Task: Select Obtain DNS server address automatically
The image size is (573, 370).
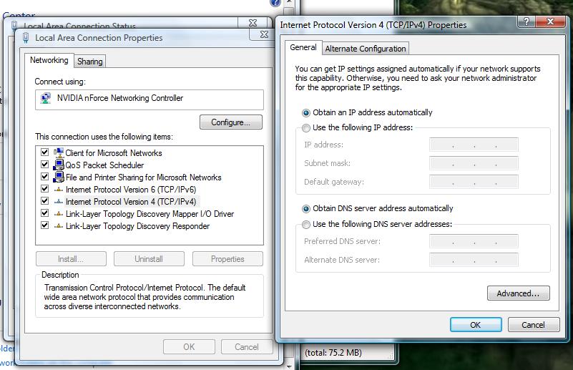Action: pos(306,209)
